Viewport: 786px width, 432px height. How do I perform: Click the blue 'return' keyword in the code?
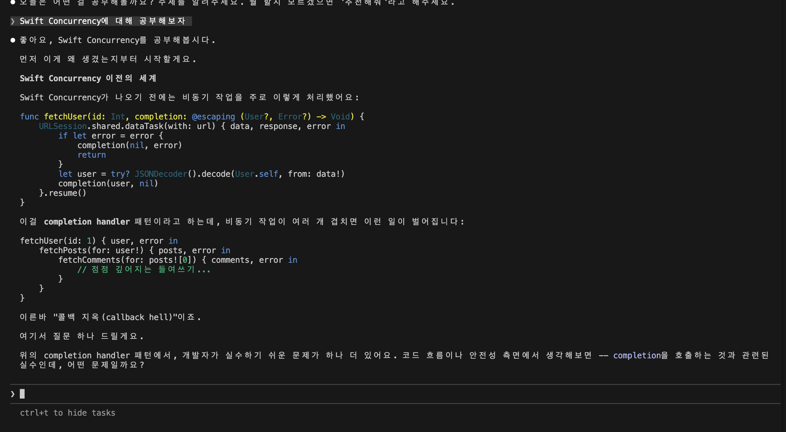[x=92, y=155]
